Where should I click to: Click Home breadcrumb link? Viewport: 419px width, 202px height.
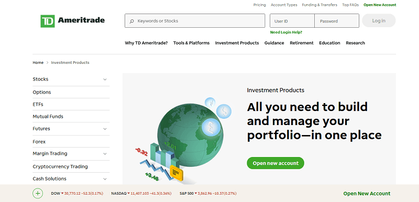coord(38,62)
